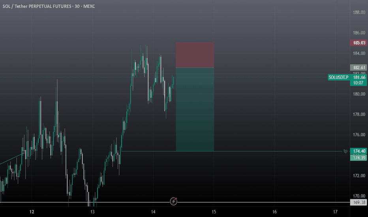Click the 174.39 price label
The width and height of the screenshot is (368, 217).
pyautogui.click(x=359, y=158)
